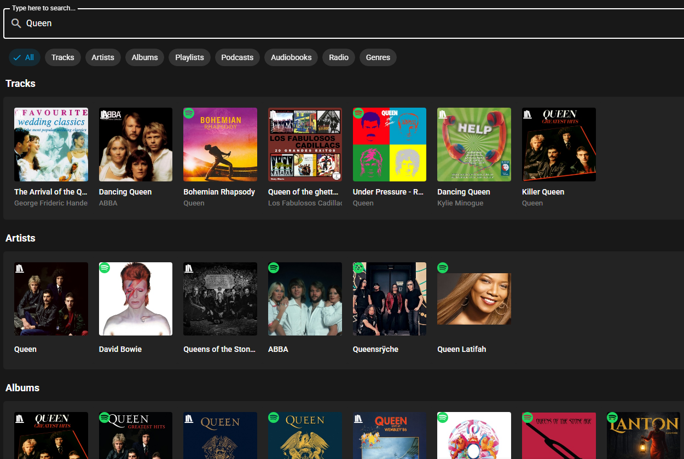Toggle the All filter chip
This screenshot has width=684, height=459.
tap(24, 57)
